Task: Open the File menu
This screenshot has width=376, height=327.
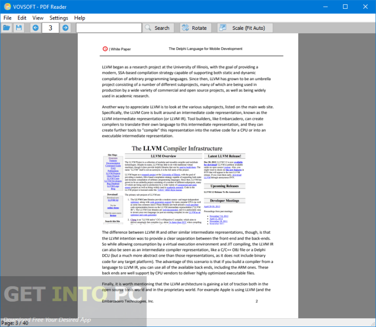Action: pyautogui.click(x=7, y=18)
